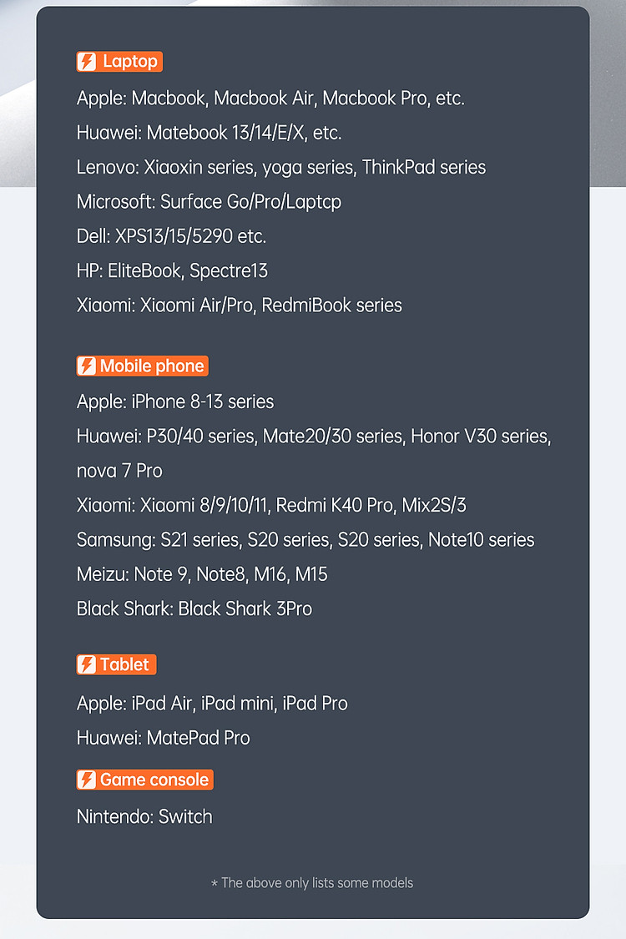Click the Huawei Matebook 13/14/E/X line
Image resolution: width=626 pixels, height=939 pixels.
coord(209,133)
